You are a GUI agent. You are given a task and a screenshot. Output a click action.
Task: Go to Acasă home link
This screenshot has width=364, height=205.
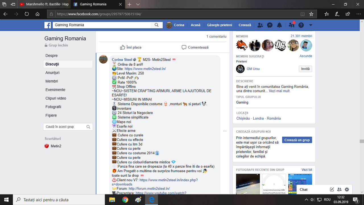click(x=195, y=25)
